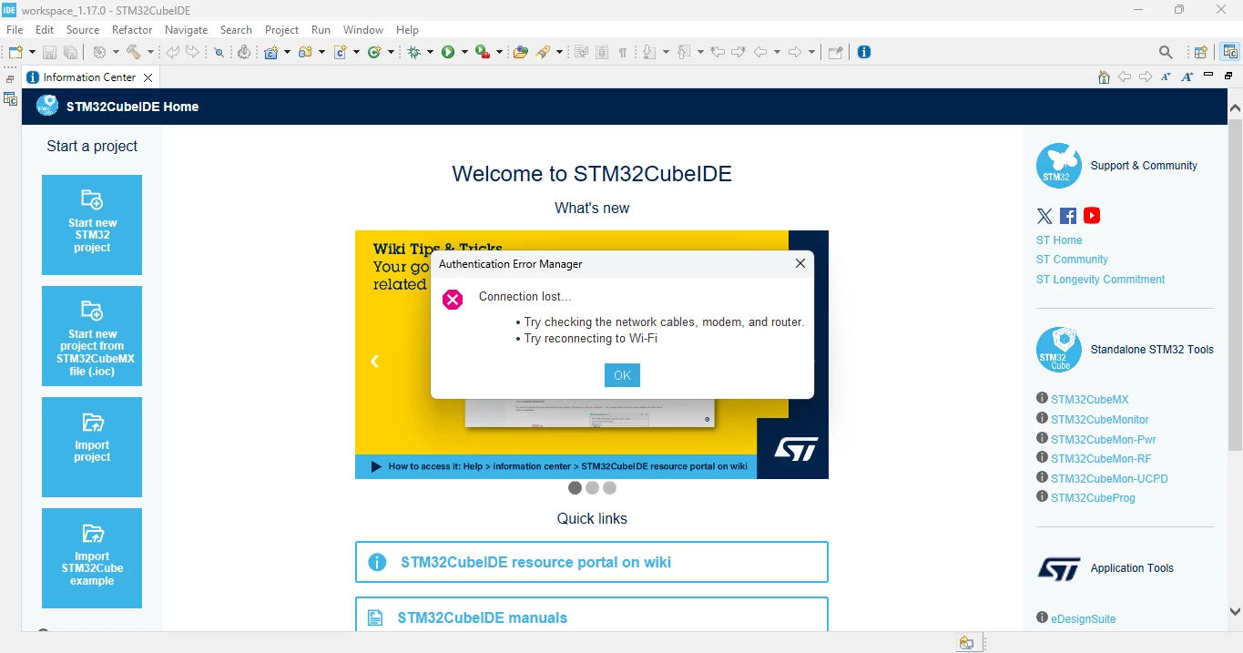Screen dimensions: 1243x653
Task: Increase font size in Information Center
Action: click(x=1187, y=77)
